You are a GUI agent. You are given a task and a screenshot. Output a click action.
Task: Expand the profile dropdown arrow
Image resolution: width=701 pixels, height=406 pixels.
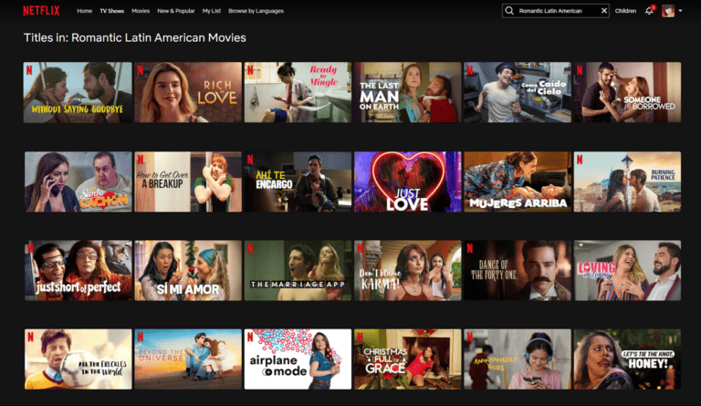680,11
